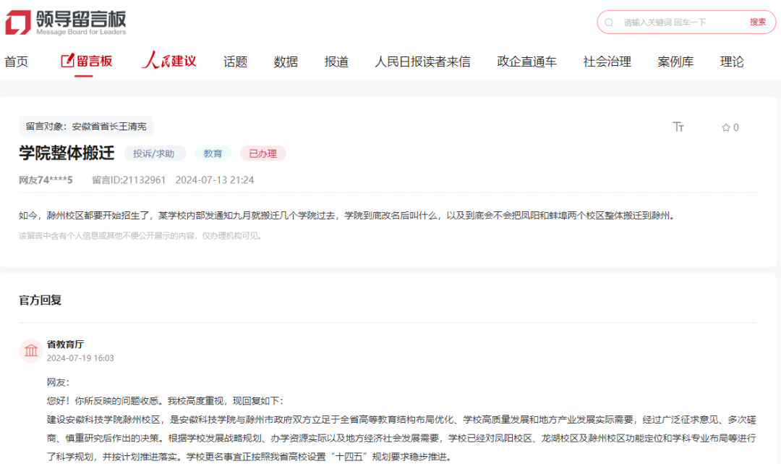Select the red pencil icon beside 留言板
781x464 pixels.
point(67,61)
